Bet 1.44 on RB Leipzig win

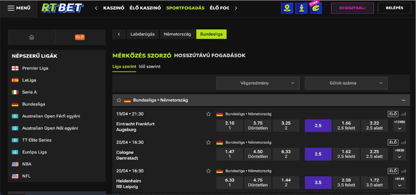286,182
